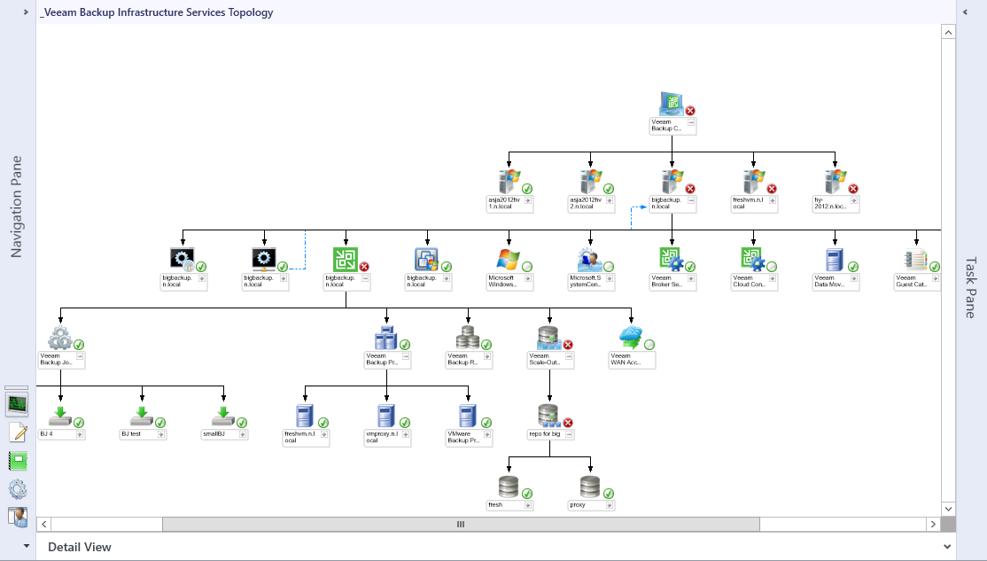Select the proxy extent disk icon
Viewport: 987px width, 561px height.
[590, 487]
